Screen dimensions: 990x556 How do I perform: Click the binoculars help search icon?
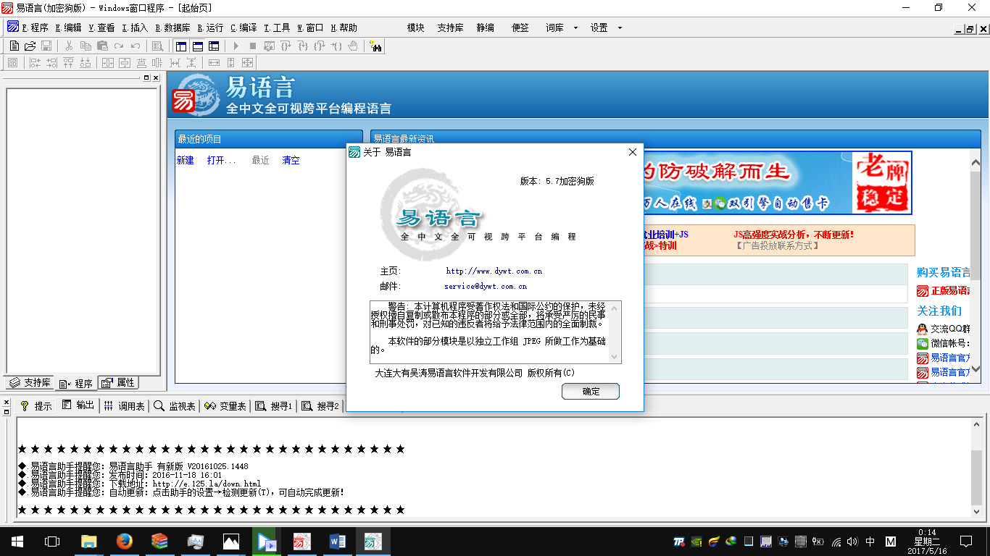(375, 46)
